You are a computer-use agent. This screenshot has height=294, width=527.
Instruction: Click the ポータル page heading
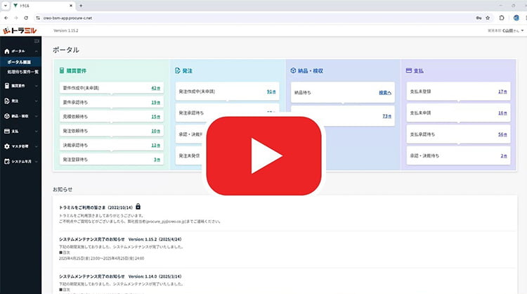[66, 50]
